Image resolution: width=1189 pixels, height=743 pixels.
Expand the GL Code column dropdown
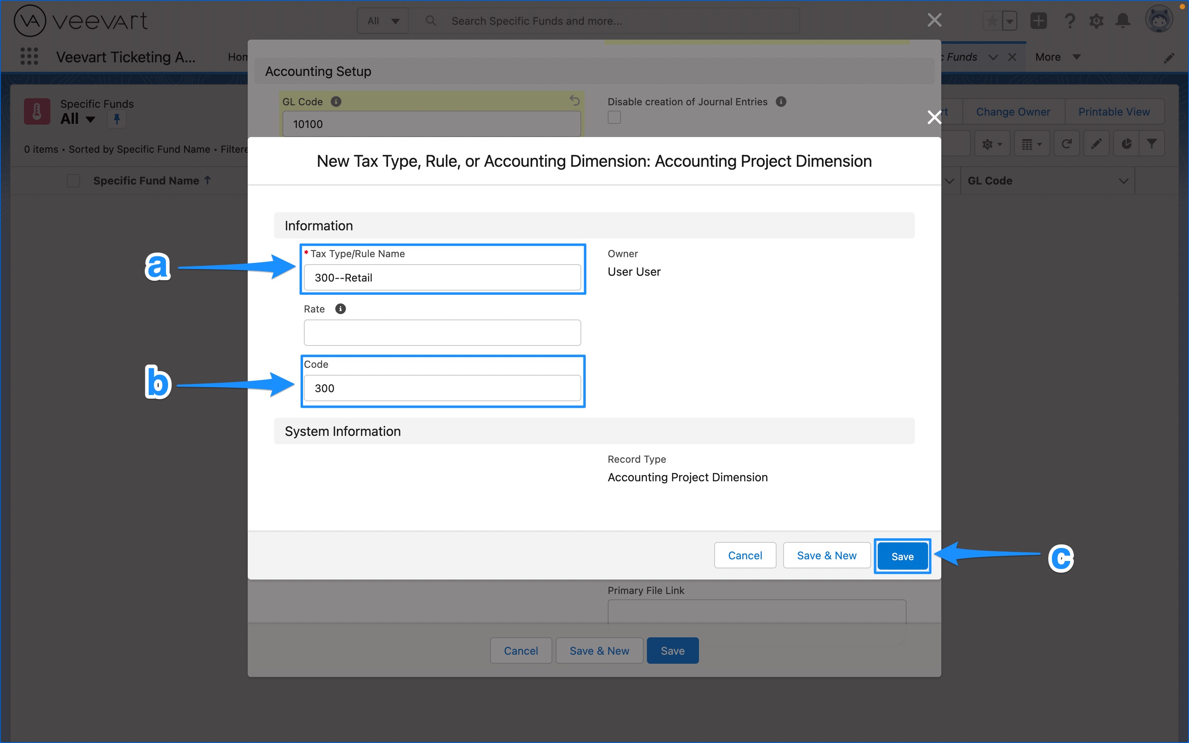click(x=1124, y=180)
